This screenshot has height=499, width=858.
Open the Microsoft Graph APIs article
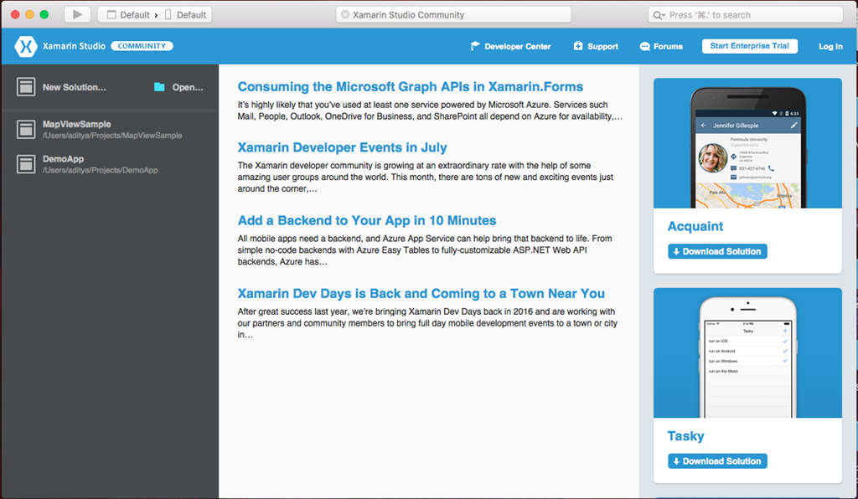click(410, 87)
